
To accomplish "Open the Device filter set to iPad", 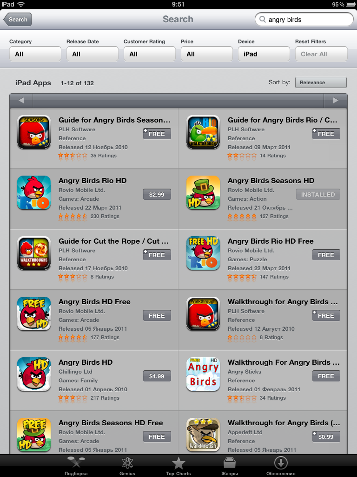I will tap(264, 54).
